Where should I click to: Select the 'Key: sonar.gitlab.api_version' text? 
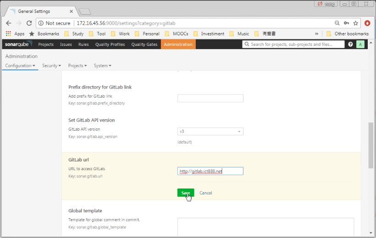[x=93, y=137]
